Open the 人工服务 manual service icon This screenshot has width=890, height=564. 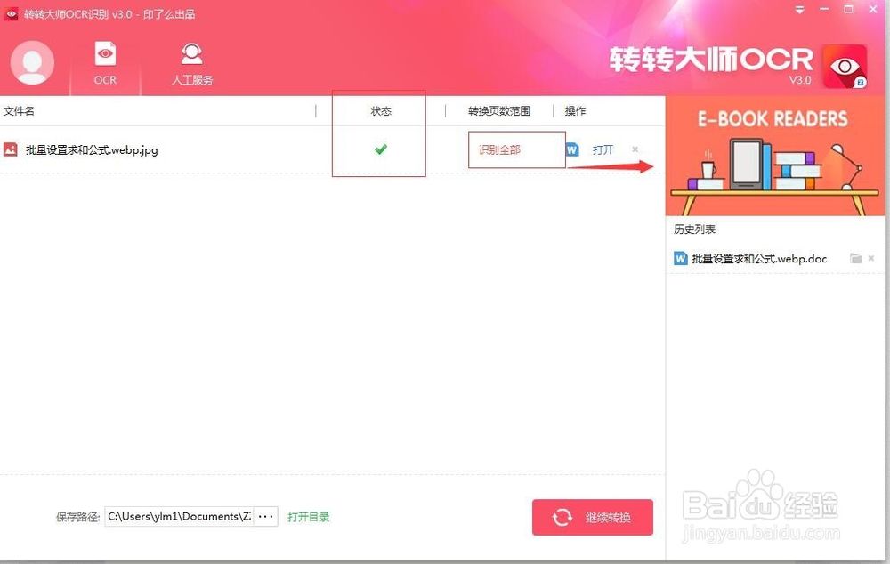click(x=190, y=55)
